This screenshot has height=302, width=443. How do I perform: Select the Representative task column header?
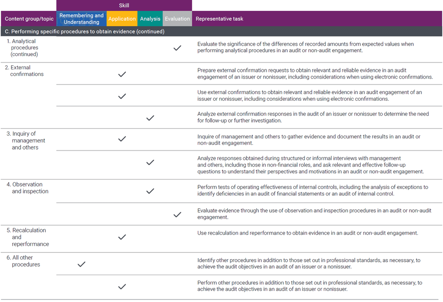pos(219,19)
